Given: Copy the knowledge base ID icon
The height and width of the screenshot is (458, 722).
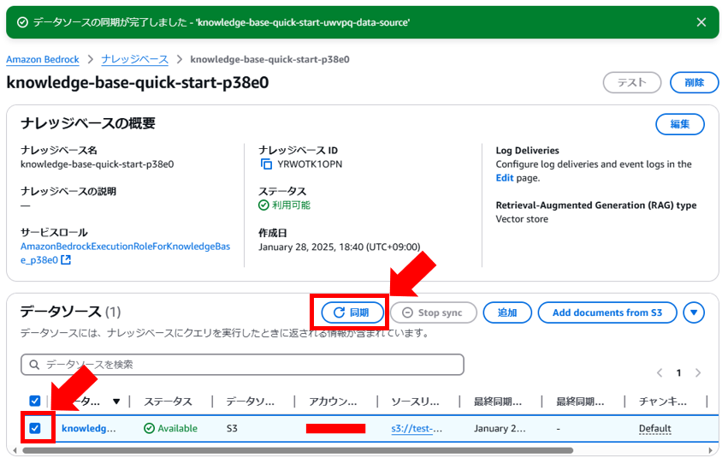Looking at the screenshot, I should coord(266,164).
